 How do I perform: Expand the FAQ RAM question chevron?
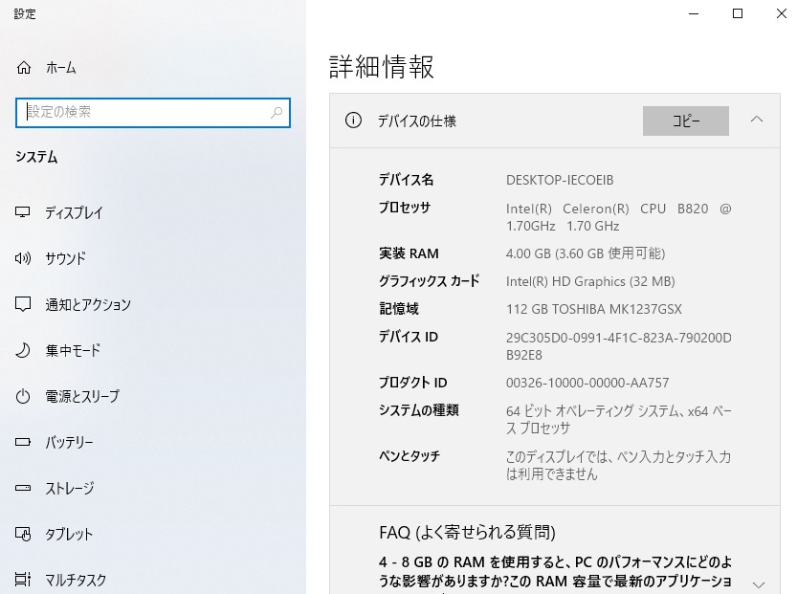[x=759, y=584]
